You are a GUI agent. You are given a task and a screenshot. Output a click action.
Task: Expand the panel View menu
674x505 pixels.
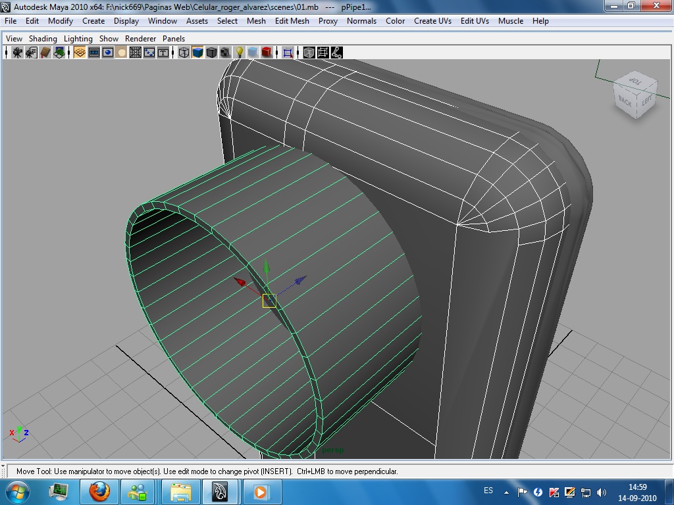click(14, 39)
